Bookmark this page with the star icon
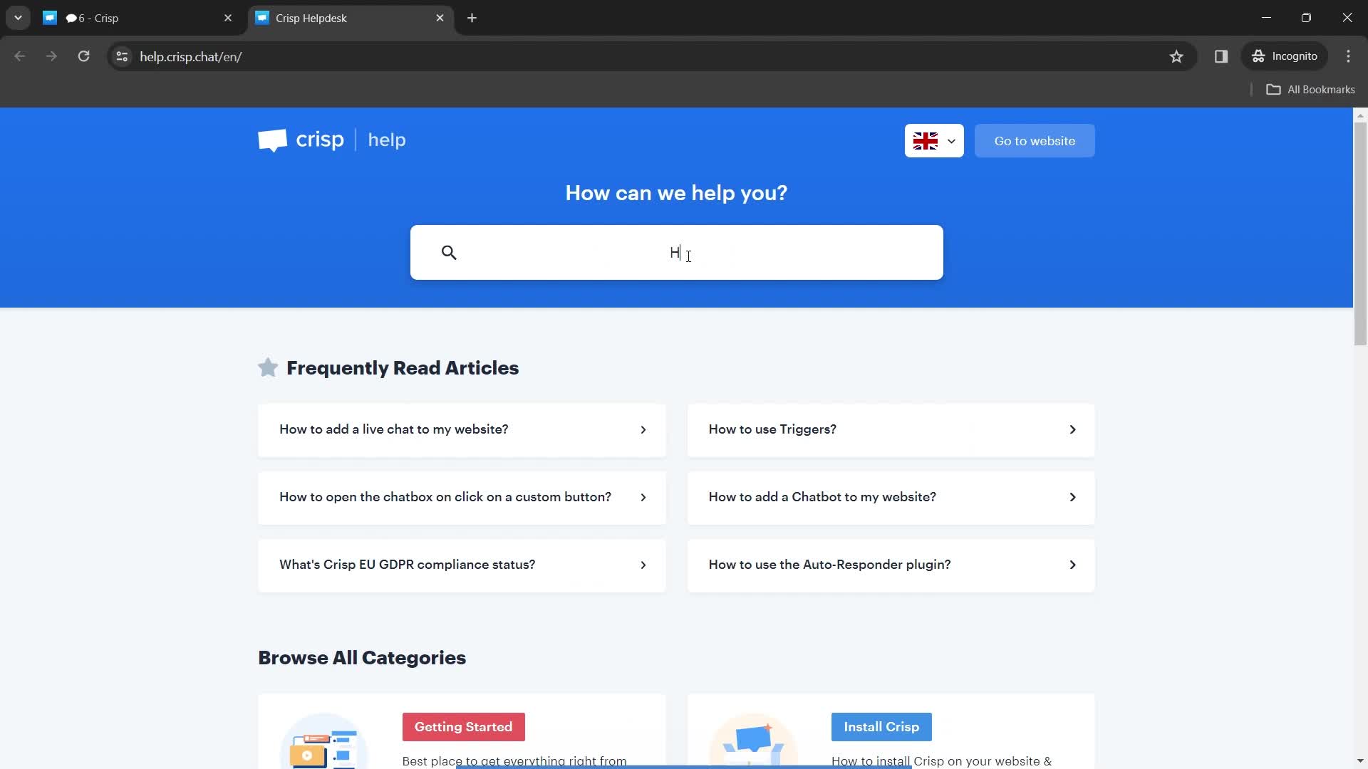Screen dimensions: 1368x769 click(1176, 56)
